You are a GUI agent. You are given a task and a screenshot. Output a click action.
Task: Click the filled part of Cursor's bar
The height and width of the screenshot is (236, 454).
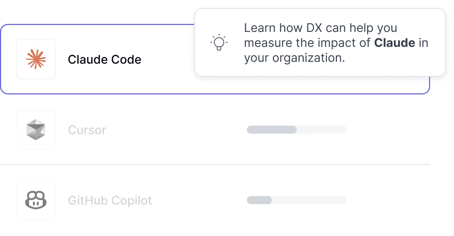tap(271, 130)
